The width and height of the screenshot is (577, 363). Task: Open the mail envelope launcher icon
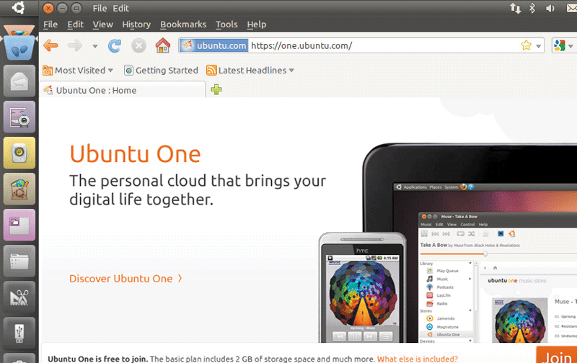[19, 81]
